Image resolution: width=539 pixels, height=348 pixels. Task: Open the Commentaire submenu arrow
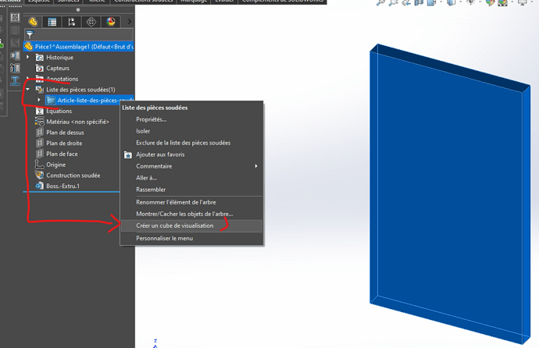255,166
